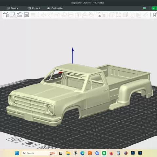
Task: Open Firefox from the taskbar
Action: 111,153
